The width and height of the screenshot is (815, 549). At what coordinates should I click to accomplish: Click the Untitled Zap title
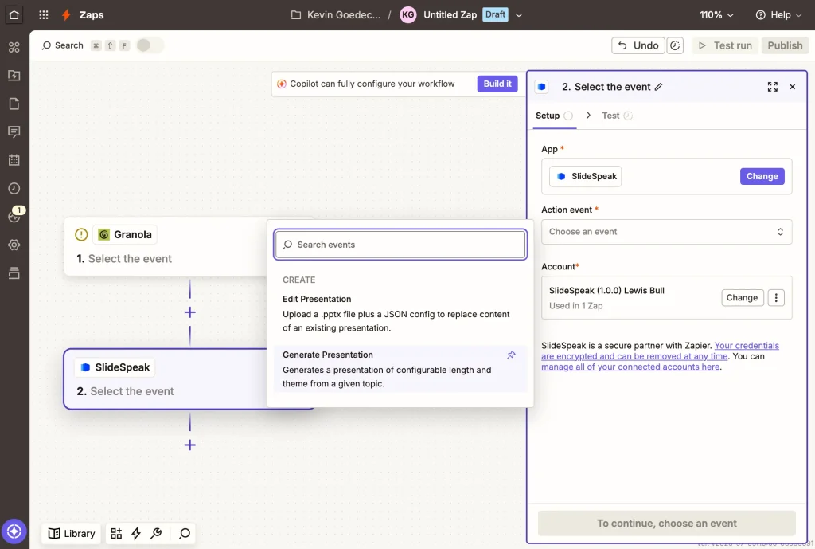click(450, 15)
